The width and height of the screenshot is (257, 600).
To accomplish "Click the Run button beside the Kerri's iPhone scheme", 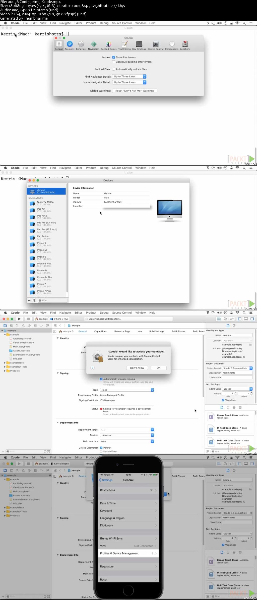I will pos(19,464).
